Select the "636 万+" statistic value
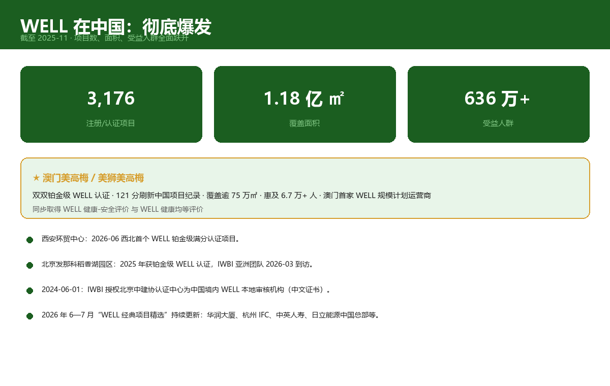Image resolution: width=610 pixels, height=386 pixels. point(498,98)
